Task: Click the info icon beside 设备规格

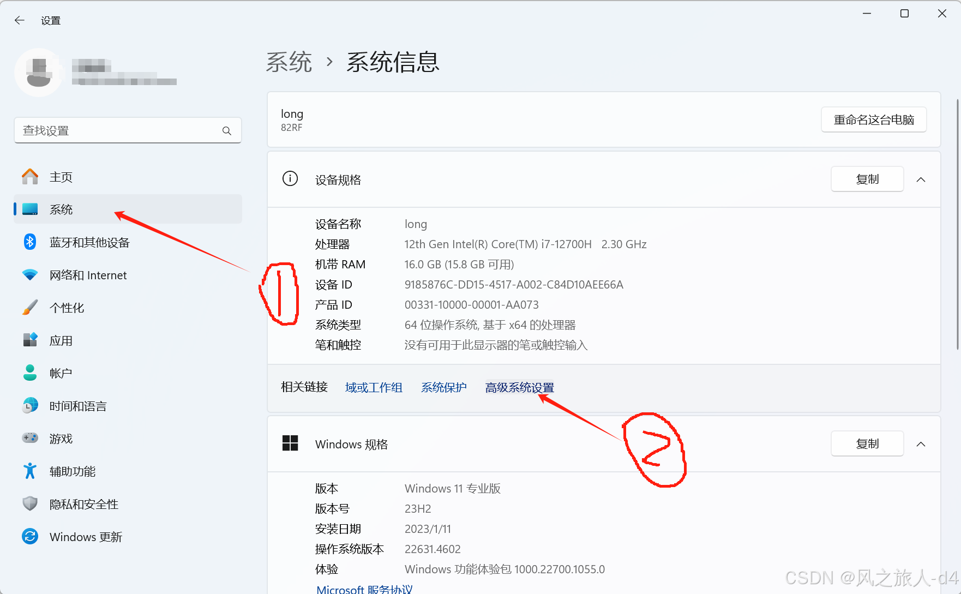Action: [290, 179]
